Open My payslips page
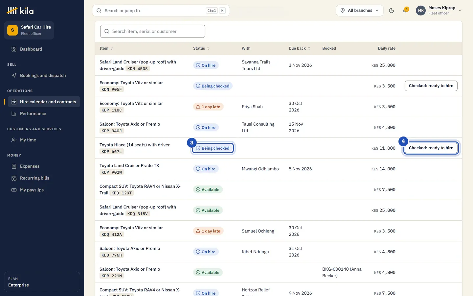This screenshot has width=473, height=296. point(44,190)
